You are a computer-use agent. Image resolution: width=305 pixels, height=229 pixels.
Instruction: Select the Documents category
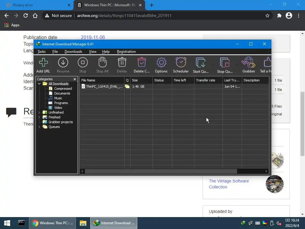pos(62,93)
